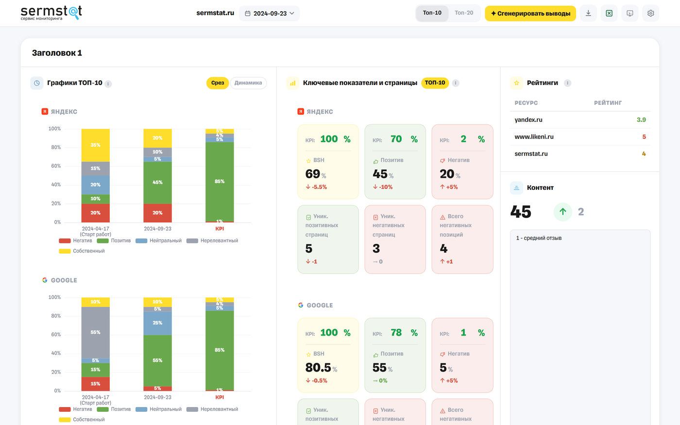Click the 3.9 rating value for yandex.ru

(641, 120)
